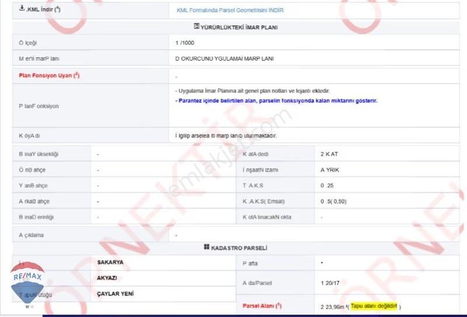
Task: Select the T.A.K.S value '0 .25'
Action: 327,186
